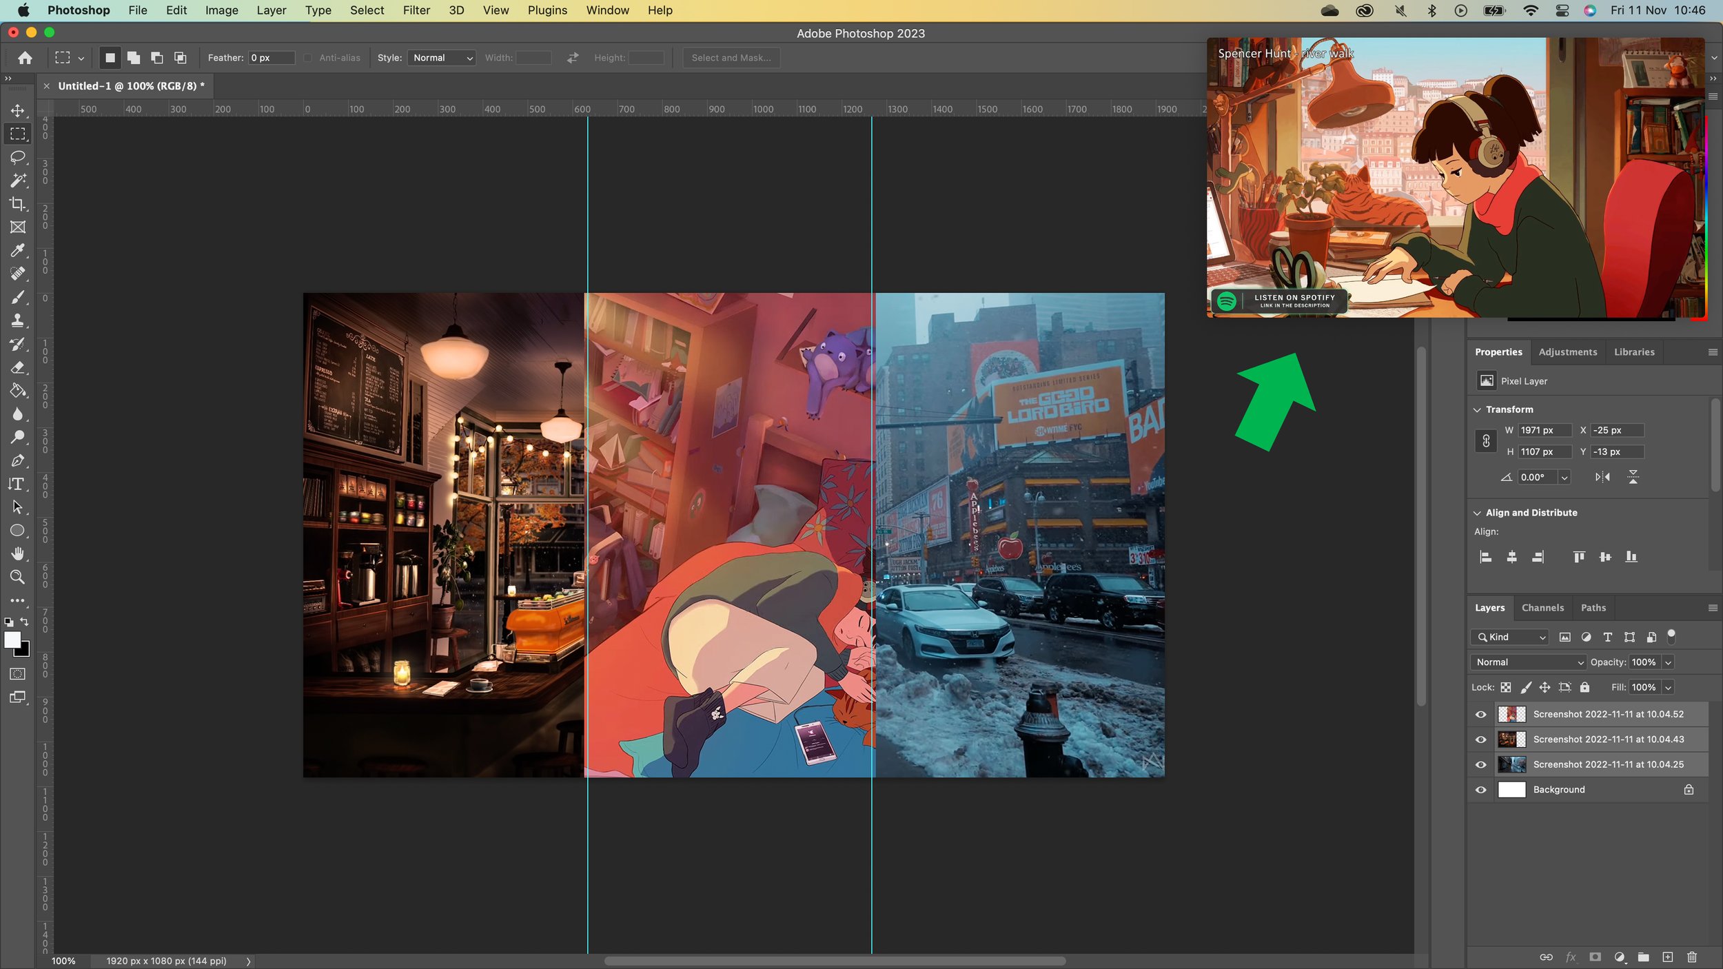The width and height of the screenshot is (1723, 969).
Task: Select the Horizontal Type tool
Action: [18, 484]
